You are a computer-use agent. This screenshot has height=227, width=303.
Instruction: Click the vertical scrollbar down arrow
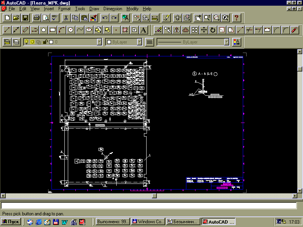(x=300, y=191)
